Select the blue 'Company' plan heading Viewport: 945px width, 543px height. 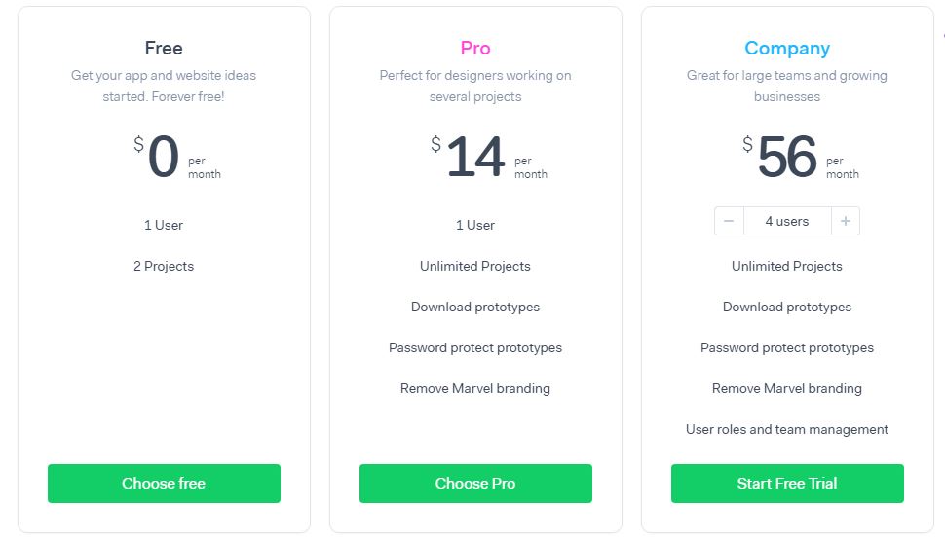click(787, 48)
